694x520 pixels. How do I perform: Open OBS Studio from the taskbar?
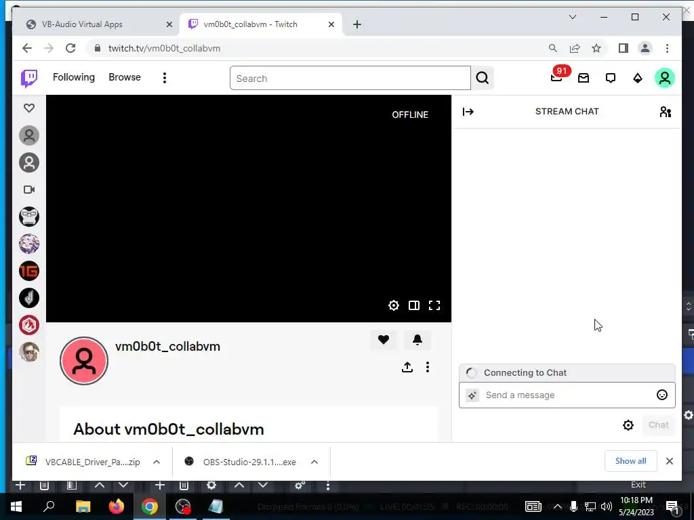(183, 506)
